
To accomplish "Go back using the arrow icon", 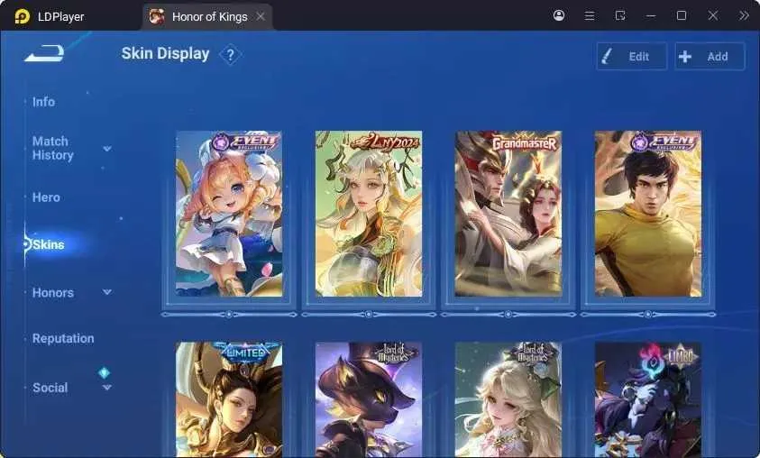I will 44,53.
